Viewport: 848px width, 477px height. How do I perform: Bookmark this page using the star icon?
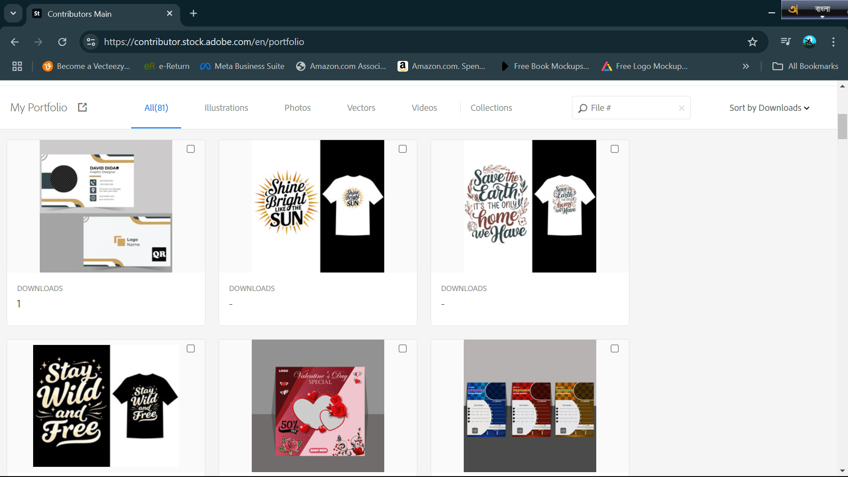tap(753, 42)
